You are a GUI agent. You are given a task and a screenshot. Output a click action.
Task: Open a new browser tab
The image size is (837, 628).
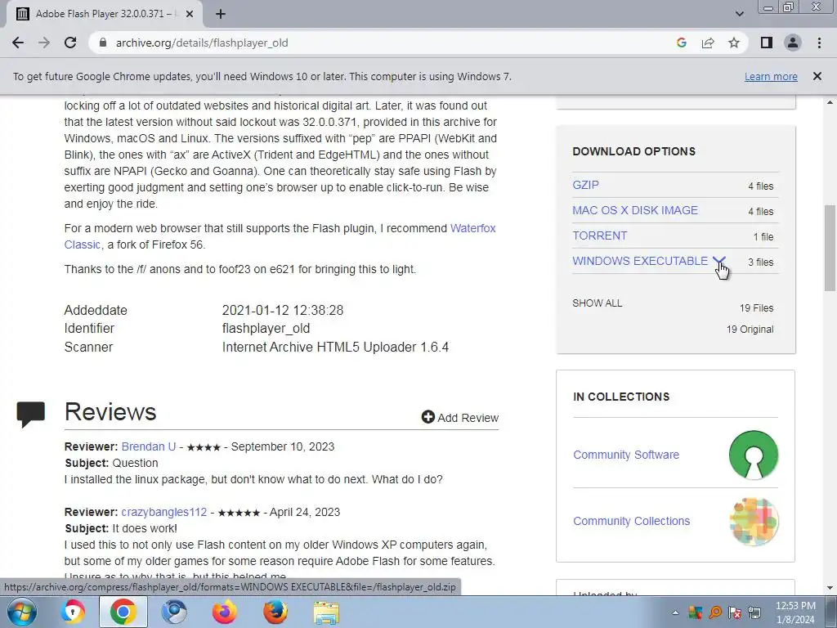(x=221, y=14)
